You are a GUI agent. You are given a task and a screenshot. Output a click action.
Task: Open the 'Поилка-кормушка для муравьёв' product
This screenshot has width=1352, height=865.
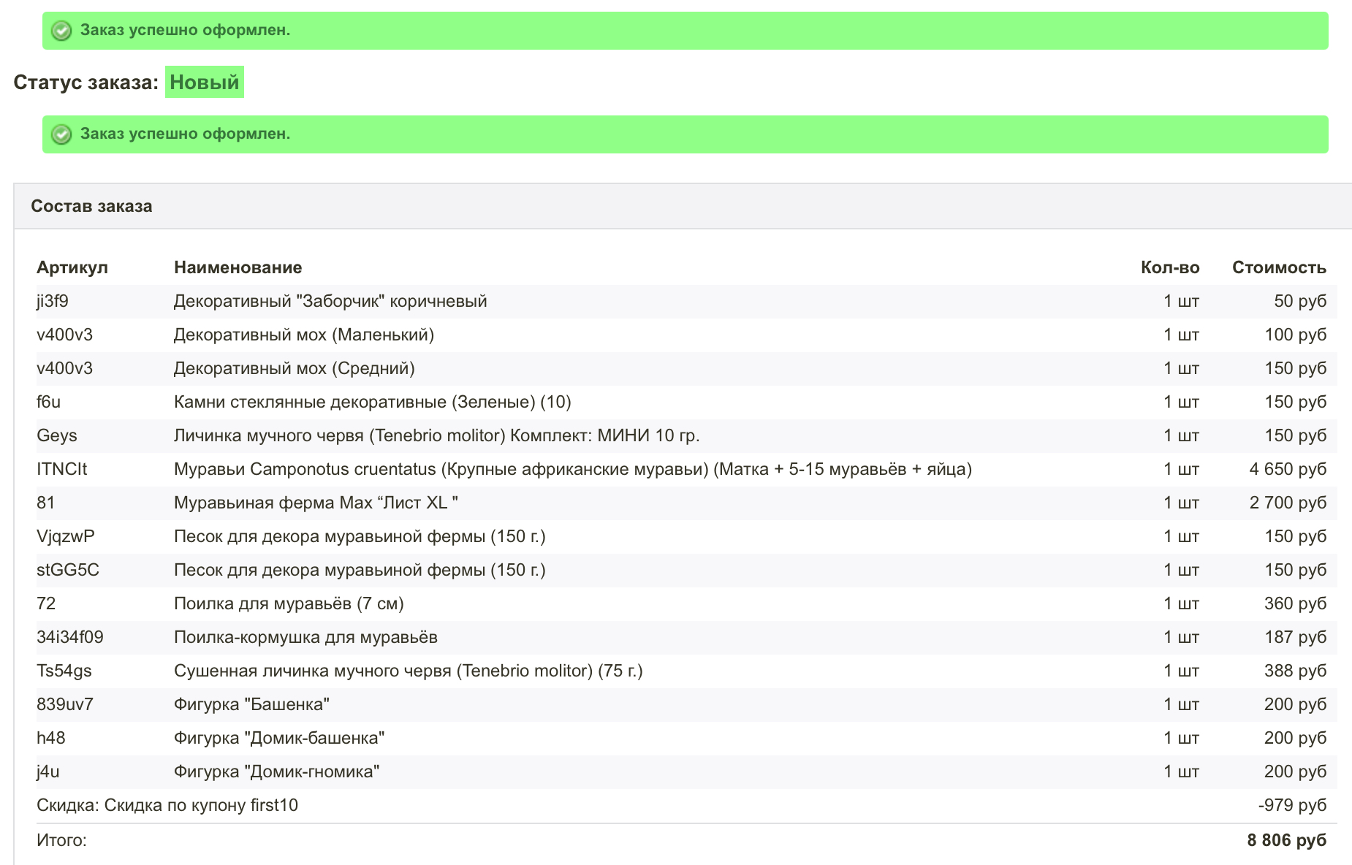pos(305,637)
